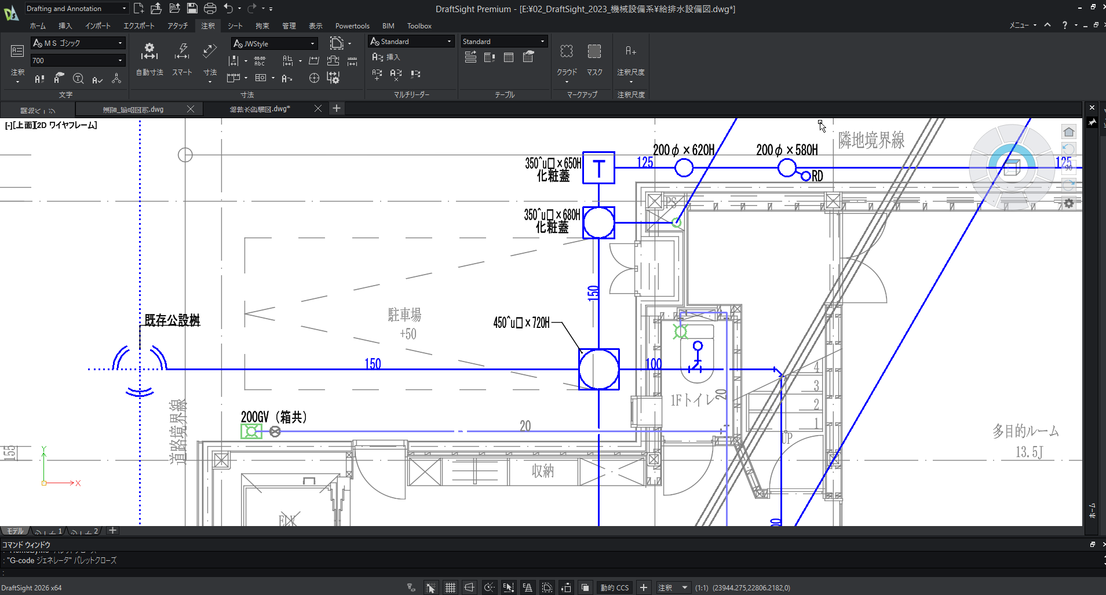This screenshot has height=595, width=1106.
Task: Select the スマート smart dimension tool
Action: pyautogui.click(x=182, y=59)
